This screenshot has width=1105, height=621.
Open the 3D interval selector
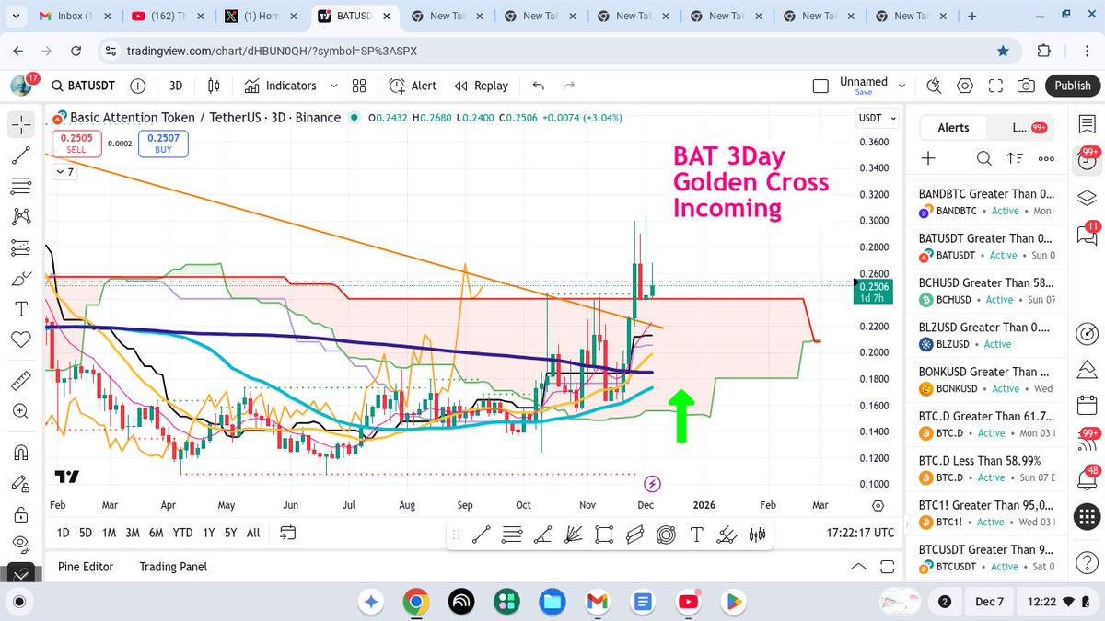(176, 86)
